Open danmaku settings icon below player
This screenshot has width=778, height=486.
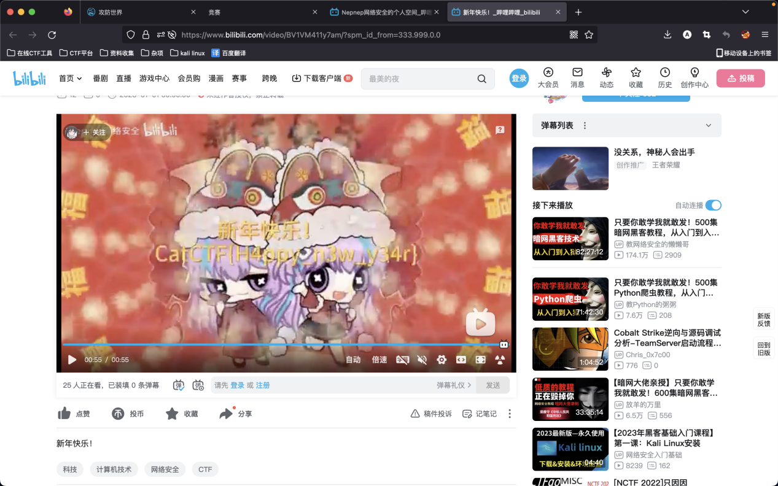[x=198, y=385]
